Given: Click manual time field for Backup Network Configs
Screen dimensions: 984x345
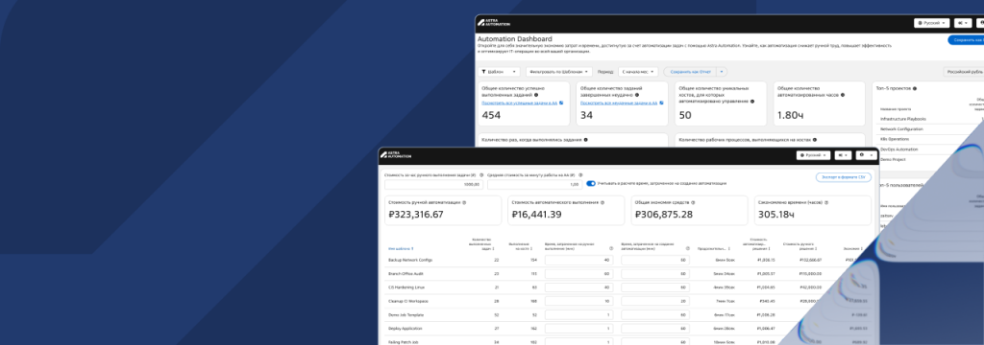Looking at the screenshot, I should (x=579, y=260).
